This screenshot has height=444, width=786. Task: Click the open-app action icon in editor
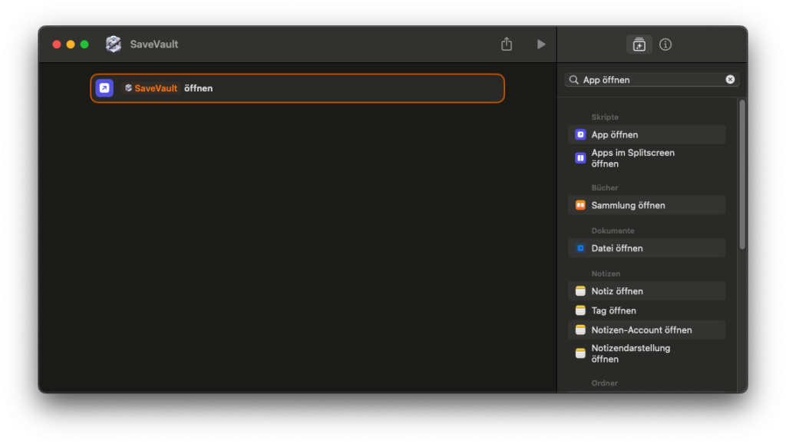(104, 88)
